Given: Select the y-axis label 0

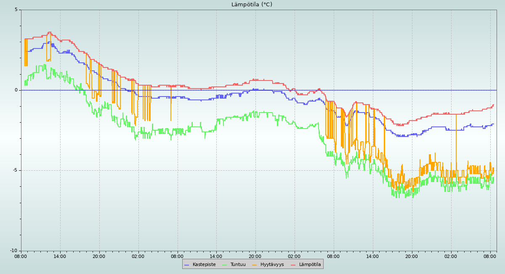Looking at the screenshot, I should (x=16, y=90).
